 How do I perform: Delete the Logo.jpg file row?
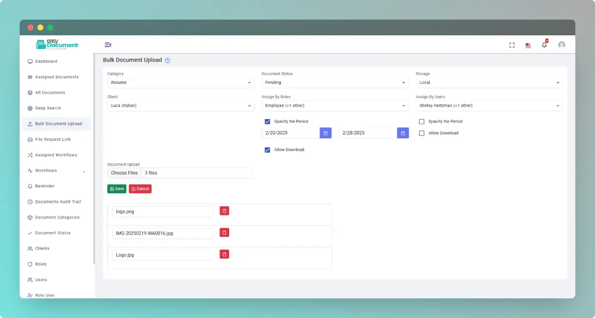224,254
